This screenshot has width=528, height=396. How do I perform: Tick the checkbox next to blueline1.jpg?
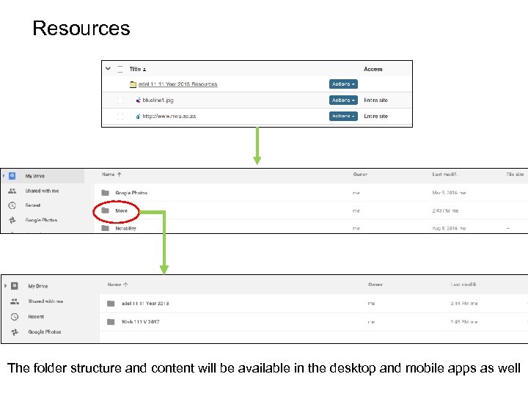coord(120,100)
